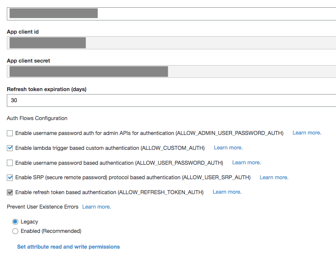Open Learn more beside ALLOW_USER_PASSWORD_AUTH

tap(246, 163)
